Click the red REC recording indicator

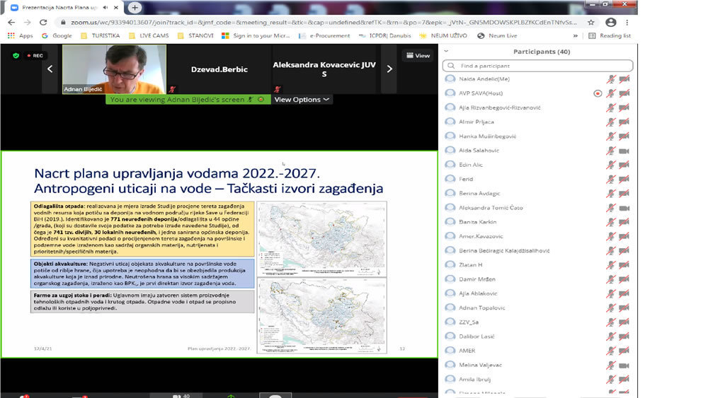[x=35, y=55]
